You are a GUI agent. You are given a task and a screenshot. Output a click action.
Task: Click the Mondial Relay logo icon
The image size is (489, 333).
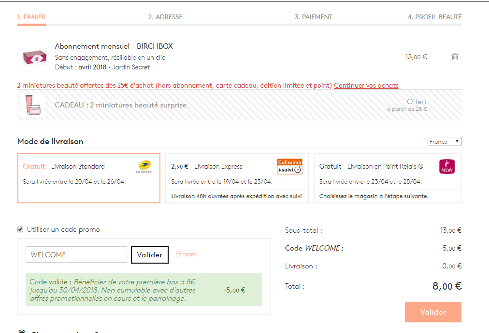(x=446, y=167)
